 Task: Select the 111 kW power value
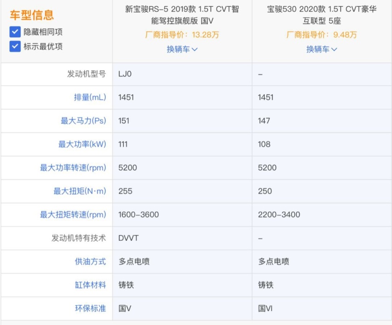click(x=123, y=145)
